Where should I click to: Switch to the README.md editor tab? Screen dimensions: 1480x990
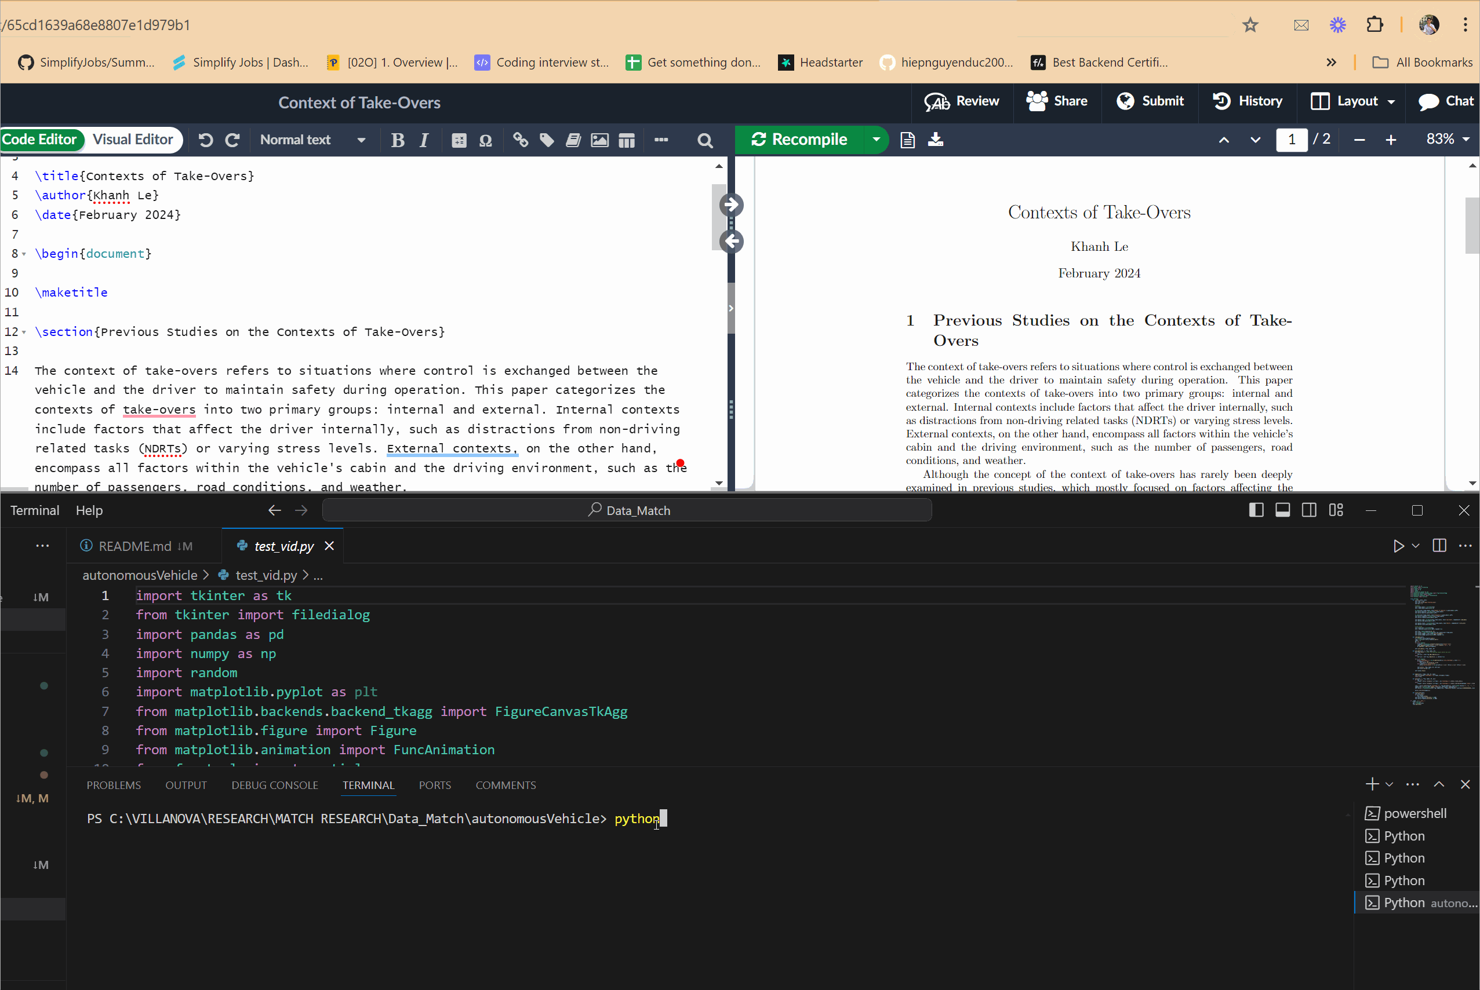[x=136, y=546]
